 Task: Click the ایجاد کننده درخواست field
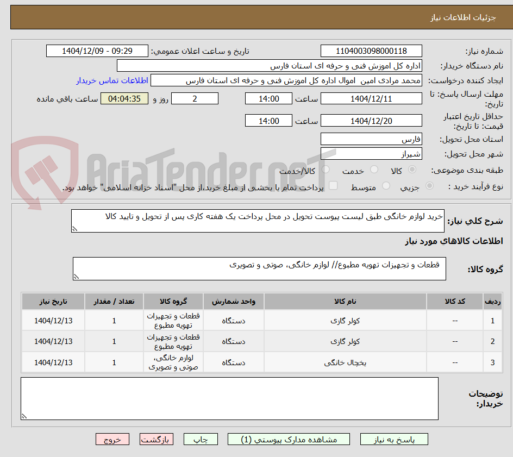[286, 80]
